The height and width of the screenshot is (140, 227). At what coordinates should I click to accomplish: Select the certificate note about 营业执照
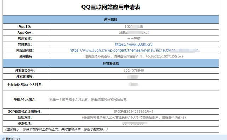click(x=134, y=117)
